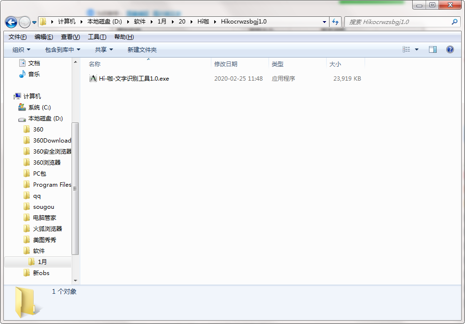Image resolution: width=465 pixels, height=324 pixels.
Task: Open the 共享 dropdown
Action: [x=104, y=49]
